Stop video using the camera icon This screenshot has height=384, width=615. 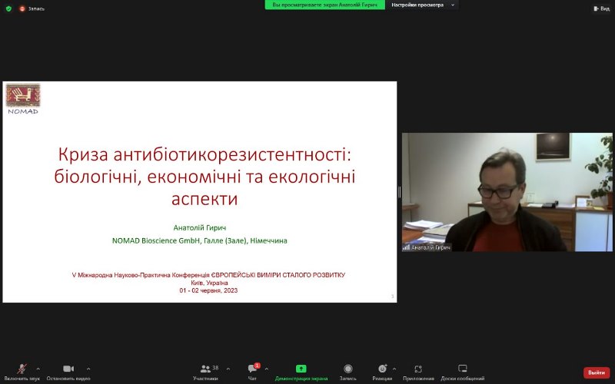pyautogui.click(x=68, y=369)
